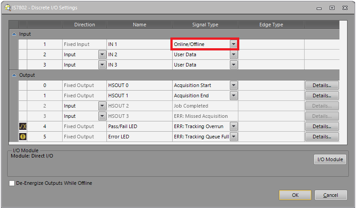356x208 pixels.
Task: Open the HSOUT 0 Signal Type dropdown
Action: 233,85
